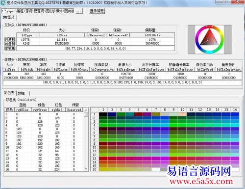The width and height of the screenshot is (245, 189).
Task: Click the biSize column header
Action: [x=10, y=70]
